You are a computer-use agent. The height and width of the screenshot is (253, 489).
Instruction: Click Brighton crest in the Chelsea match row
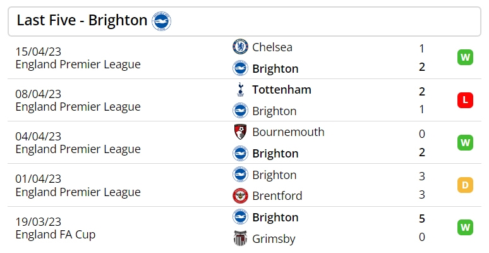(x=240, y=68)
